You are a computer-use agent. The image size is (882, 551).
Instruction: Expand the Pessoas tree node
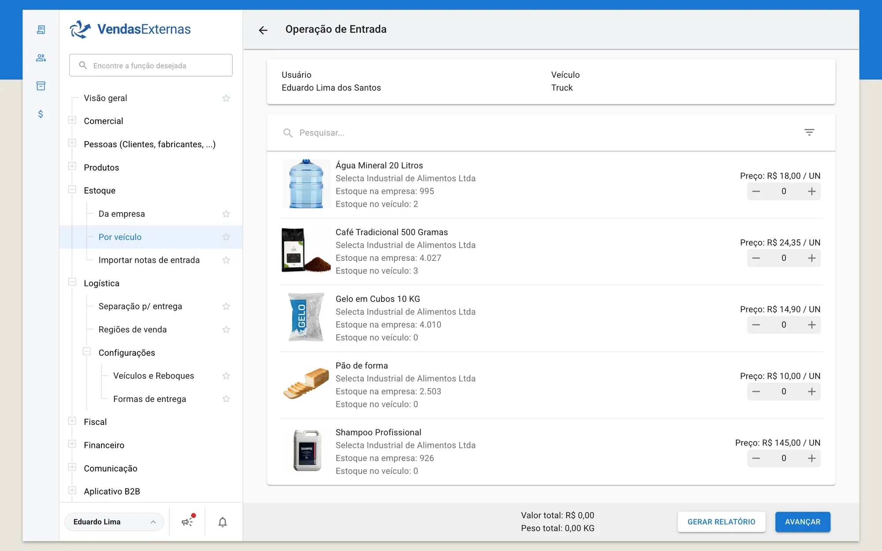pos(72,143)
